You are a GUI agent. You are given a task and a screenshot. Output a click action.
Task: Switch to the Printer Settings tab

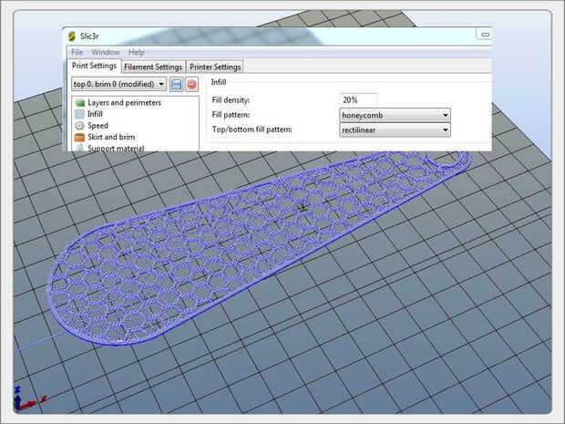[215, 67]
